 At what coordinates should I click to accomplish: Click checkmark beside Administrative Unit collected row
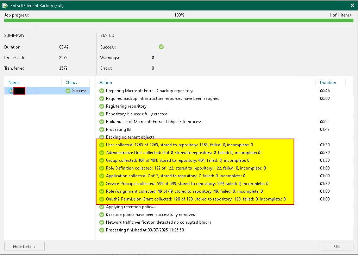[x=102, y=153]
